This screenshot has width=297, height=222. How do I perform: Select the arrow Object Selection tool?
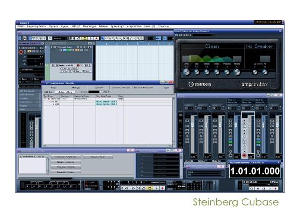point(103,38)
